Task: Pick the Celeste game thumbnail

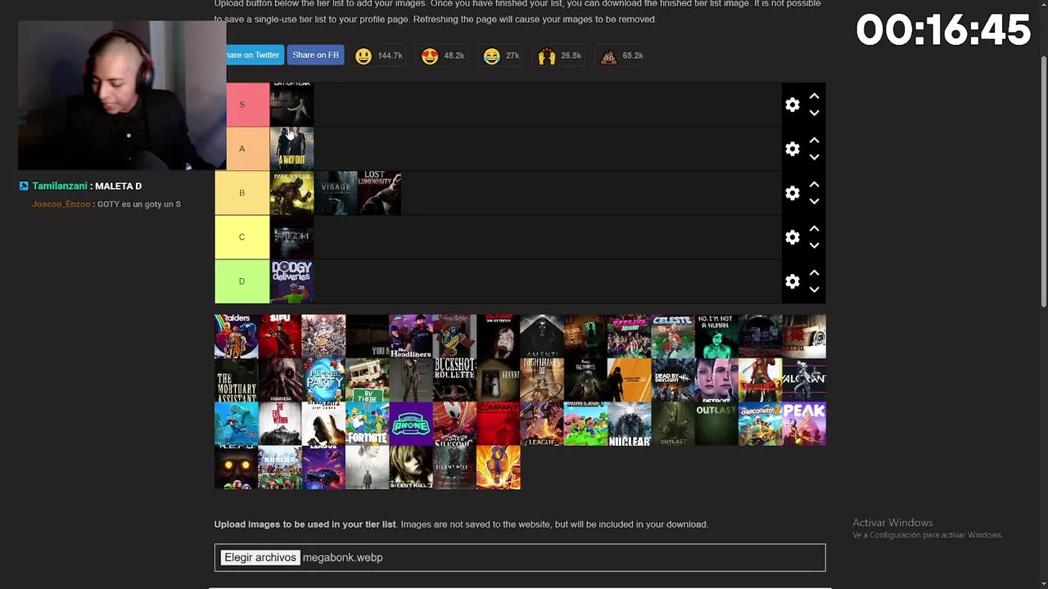Action: pos(673,336)
